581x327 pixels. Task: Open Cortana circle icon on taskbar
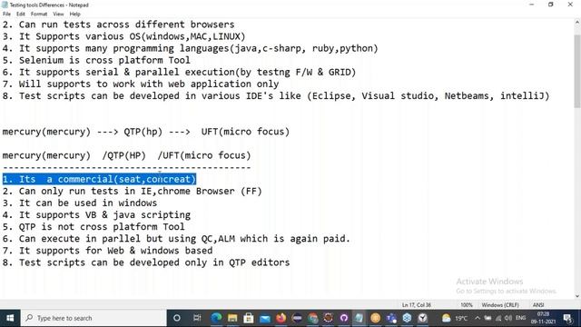[x=177, y=318]
